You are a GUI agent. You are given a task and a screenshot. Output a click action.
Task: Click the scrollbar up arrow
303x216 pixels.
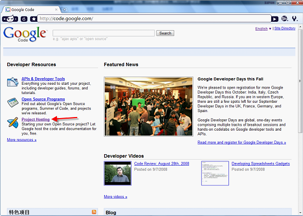tap(300, 27)
